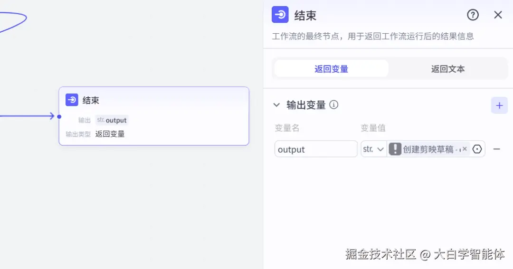Select the 创建剪映草稿 variable value tag

click(x=428, y=149)
